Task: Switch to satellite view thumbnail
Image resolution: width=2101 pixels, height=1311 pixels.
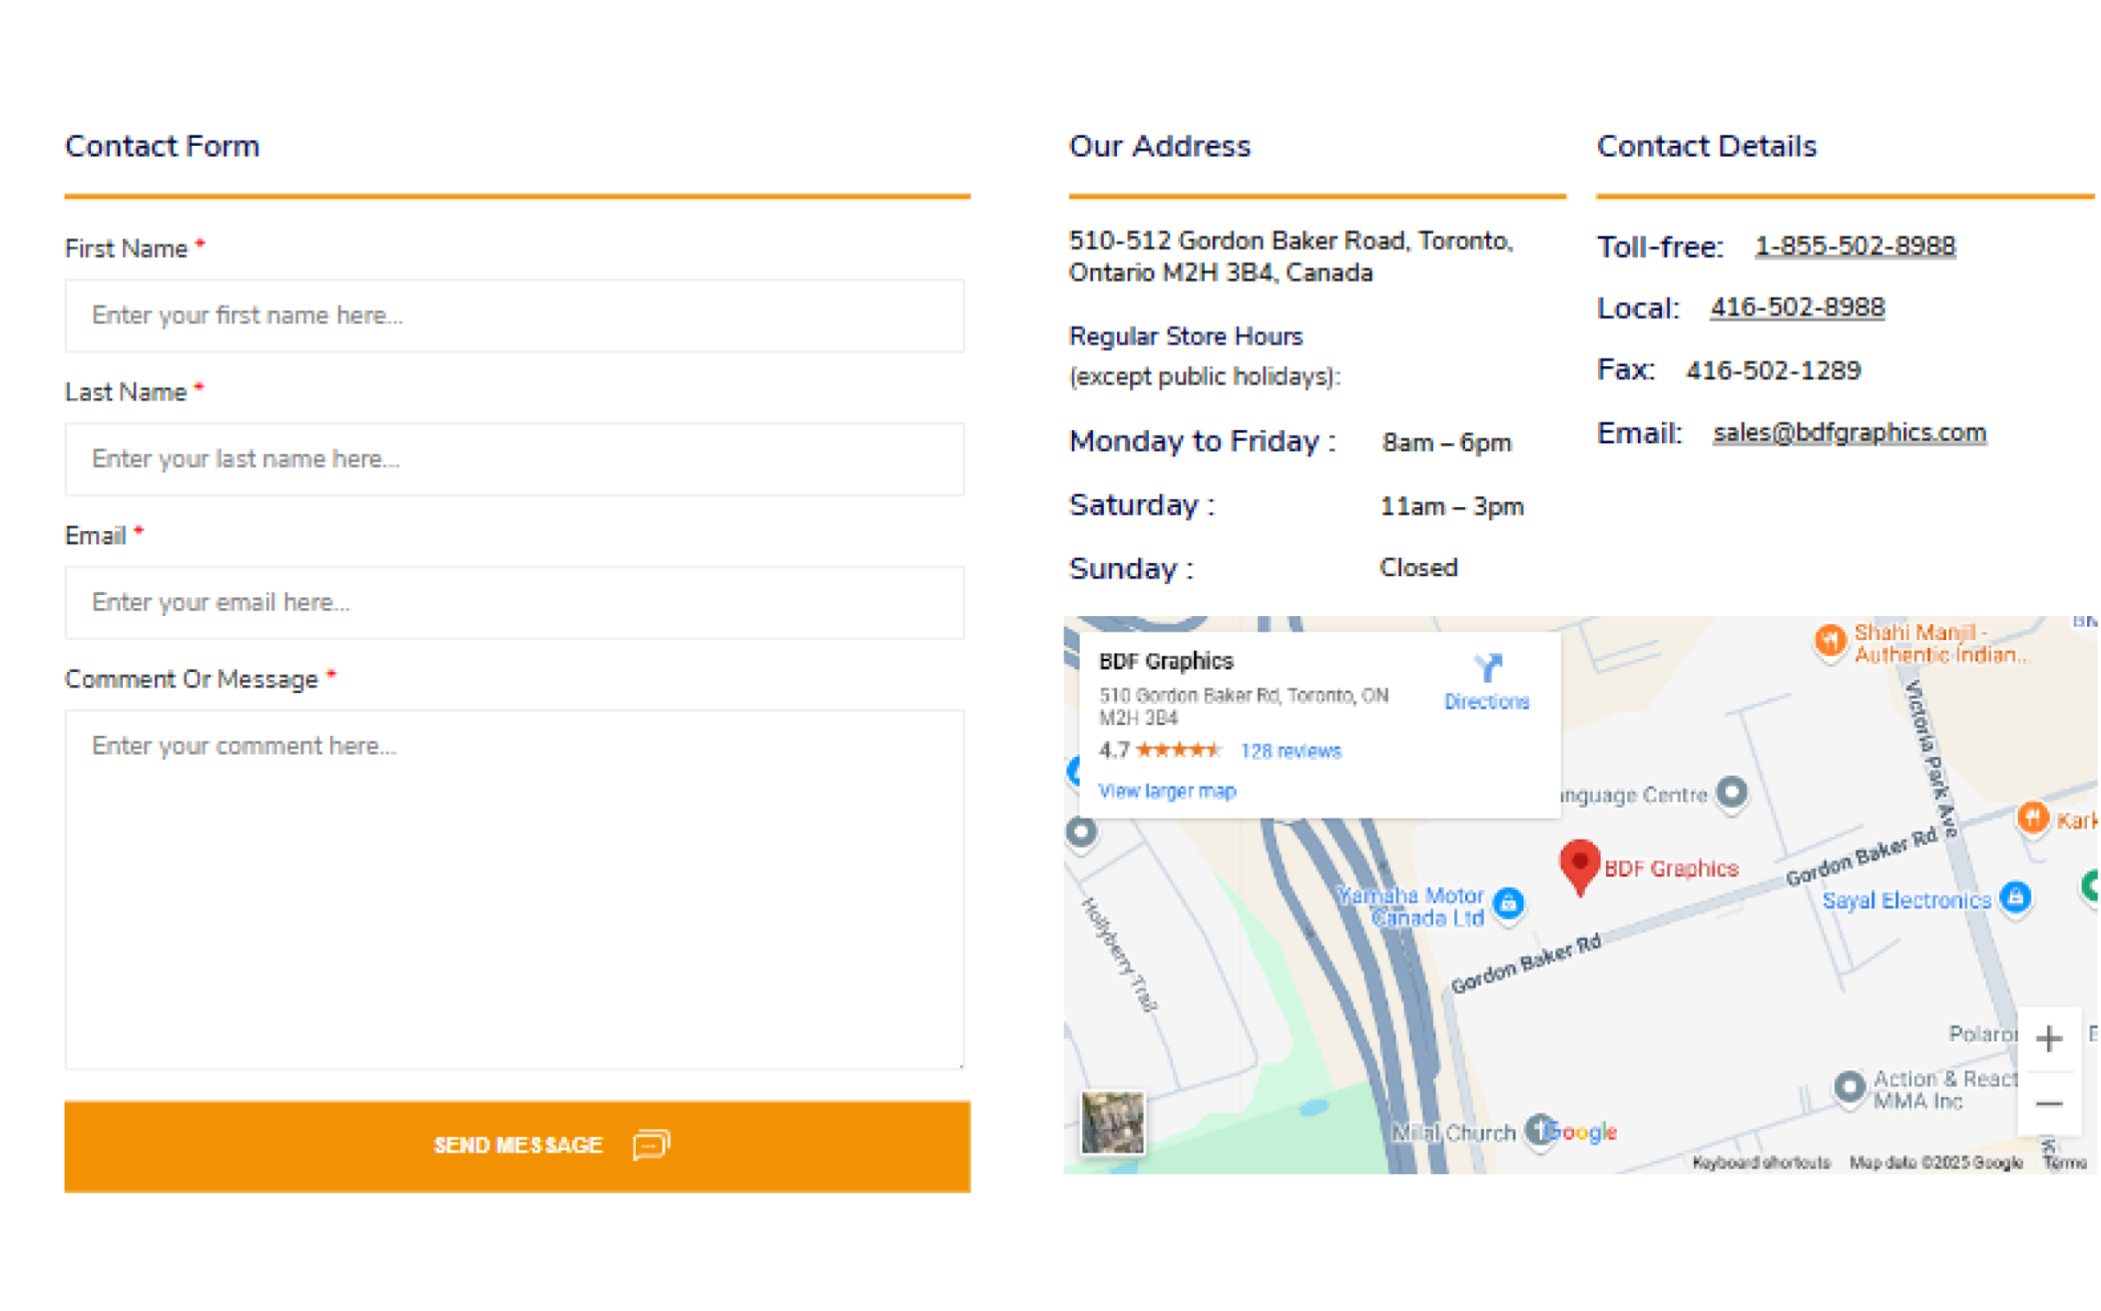Action: point(1115,1125)
